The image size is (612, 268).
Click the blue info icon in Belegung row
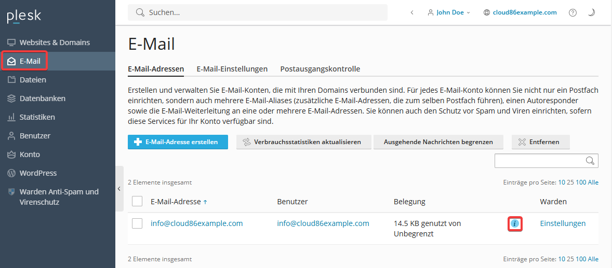point(515,223)
